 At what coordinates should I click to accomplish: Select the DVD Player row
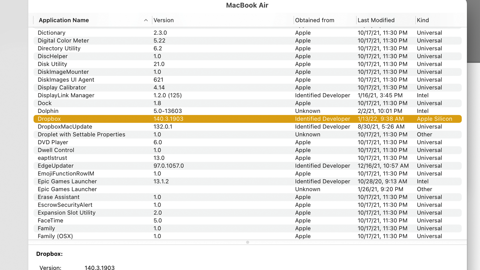pos(247,142)
